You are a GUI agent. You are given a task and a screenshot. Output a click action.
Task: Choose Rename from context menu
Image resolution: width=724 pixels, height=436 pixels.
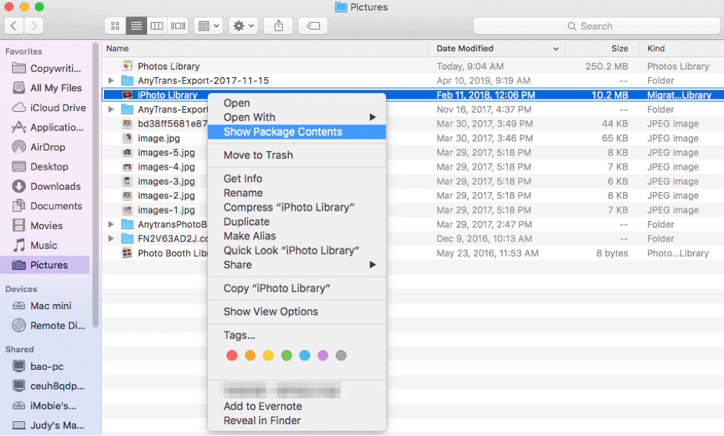pyautogui.click(x=296, y=193)
